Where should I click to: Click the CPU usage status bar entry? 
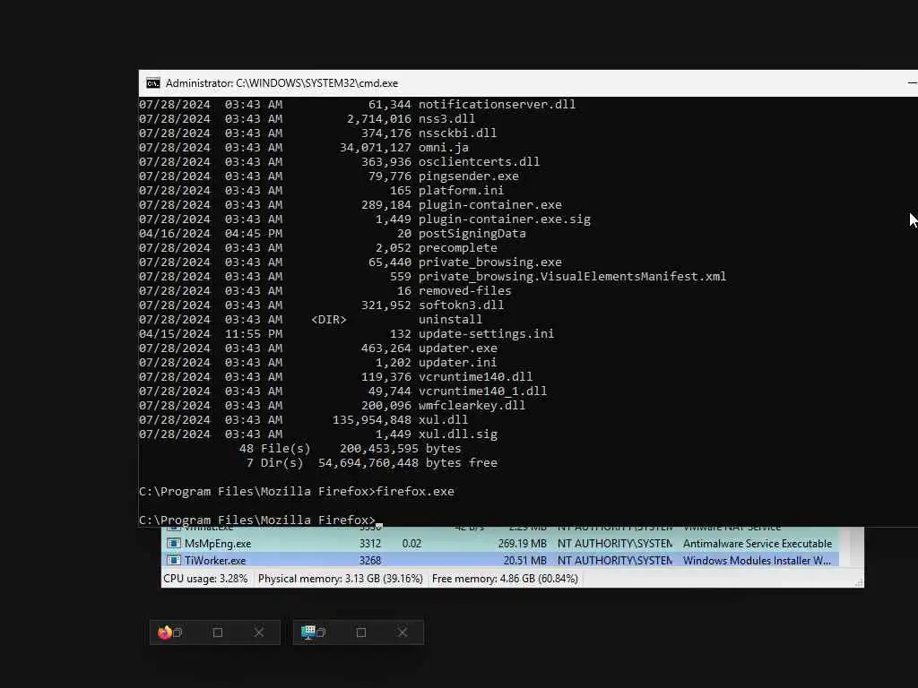[x=205, y=579]
